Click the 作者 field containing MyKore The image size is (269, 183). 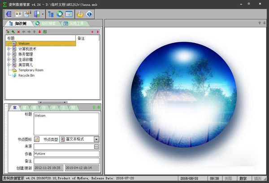coord(66,154)
